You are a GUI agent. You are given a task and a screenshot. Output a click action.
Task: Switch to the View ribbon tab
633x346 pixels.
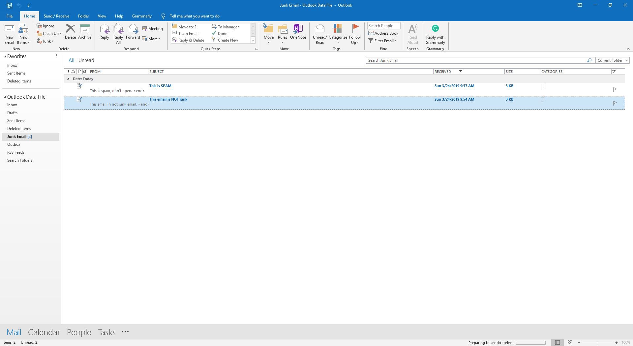pos(102,16)
